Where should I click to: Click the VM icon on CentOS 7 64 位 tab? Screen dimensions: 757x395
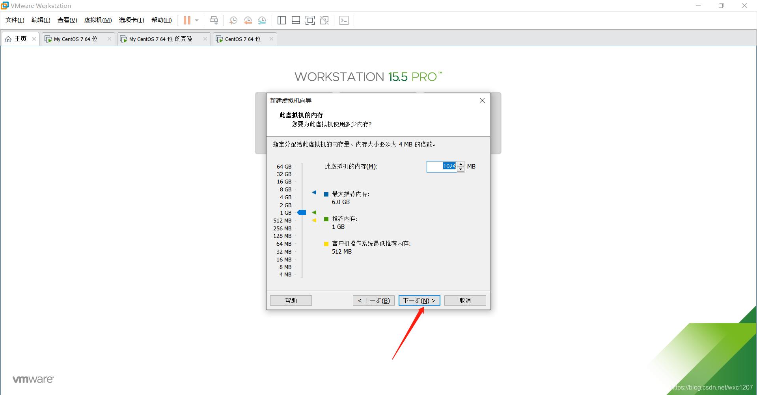pos(219,39)
